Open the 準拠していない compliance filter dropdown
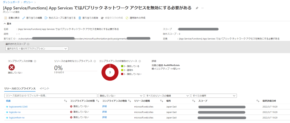 tap(120, 96)
